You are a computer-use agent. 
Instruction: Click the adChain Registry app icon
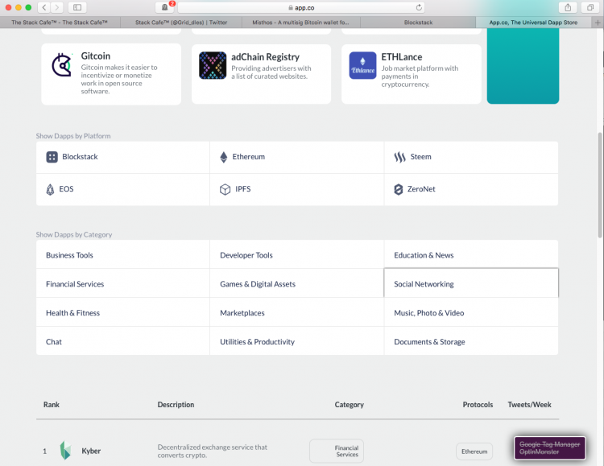(x=213, y=65)
